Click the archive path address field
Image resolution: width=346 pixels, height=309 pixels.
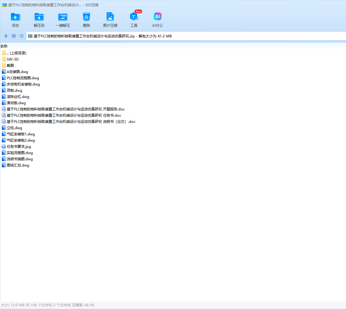pos(186,36)
